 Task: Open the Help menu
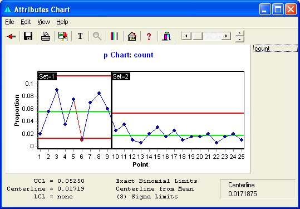click(x=62, y=22)
